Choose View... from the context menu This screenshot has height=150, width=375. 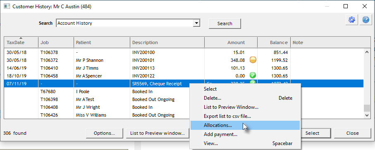click(245, 143)
